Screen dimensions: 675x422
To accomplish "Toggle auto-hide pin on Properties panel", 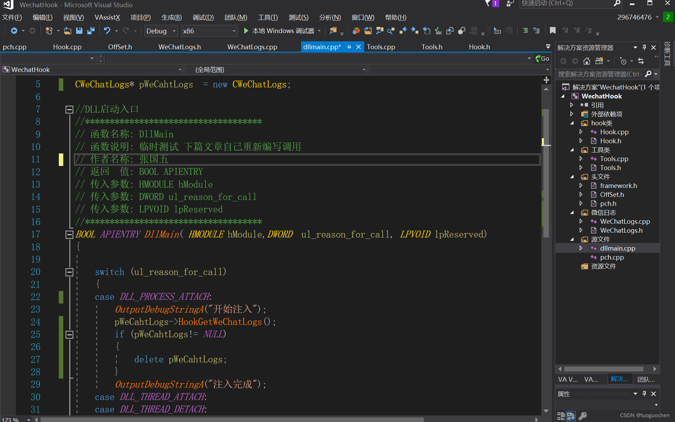I will coord(644,394).
